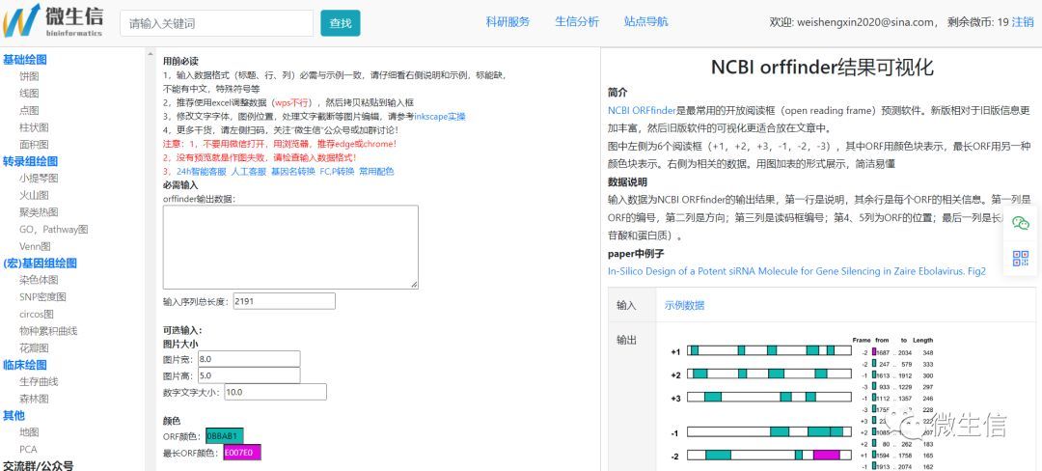Select 面积图 in the sidebar
The height and width of the screenshot is (471, 1042).
click(34, 144)
